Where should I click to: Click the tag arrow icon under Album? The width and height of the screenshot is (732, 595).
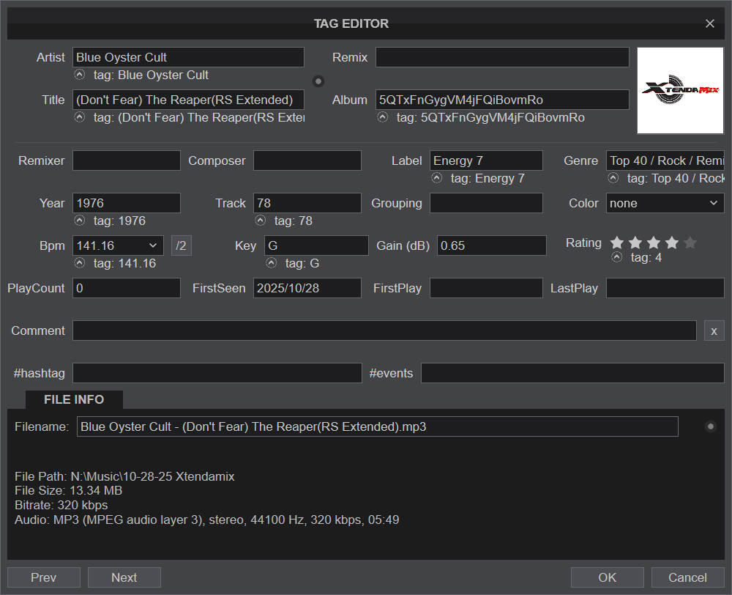tap(383, 117)
